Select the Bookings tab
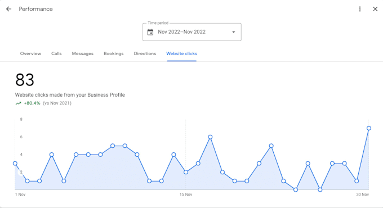The image size is (383, 208). pyautogui.click(x=114, y=53)
